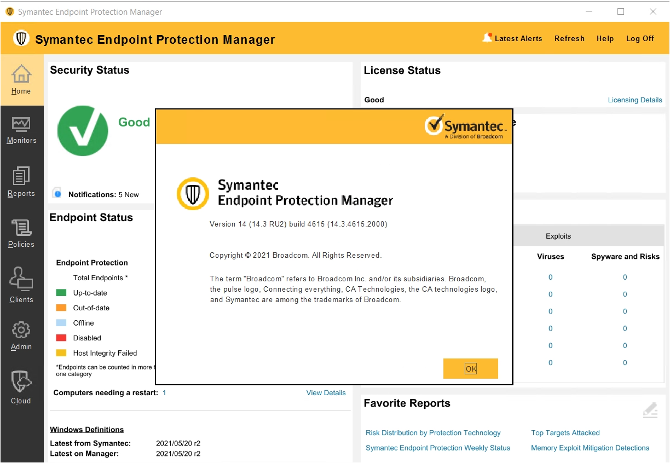Image resolution: width=670 pixels, height=463 pixels.
Task: Open the Policies section
Action: [x=21, y=234]
